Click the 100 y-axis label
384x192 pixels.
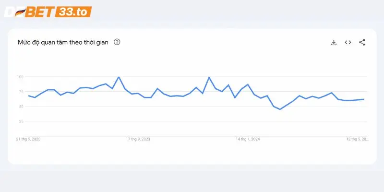(20, 77)
